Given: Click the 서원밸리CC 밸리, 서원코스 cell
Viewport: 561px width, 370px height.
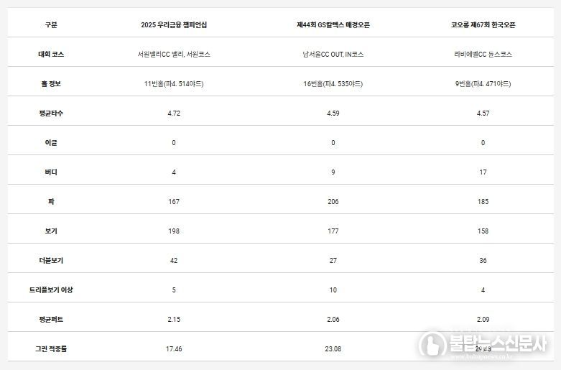Looking at the screenshot, I should (174, 54).
